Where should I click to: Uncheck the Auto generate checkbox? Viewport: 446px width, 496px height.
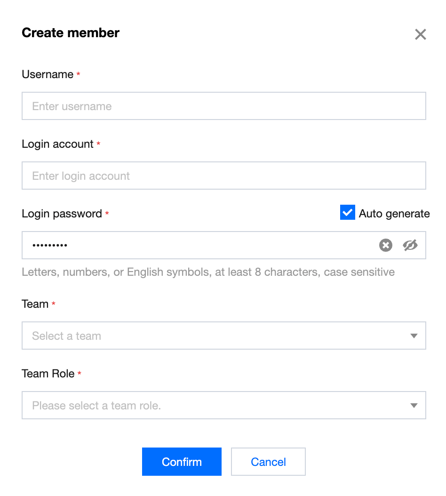click(347, 213)
